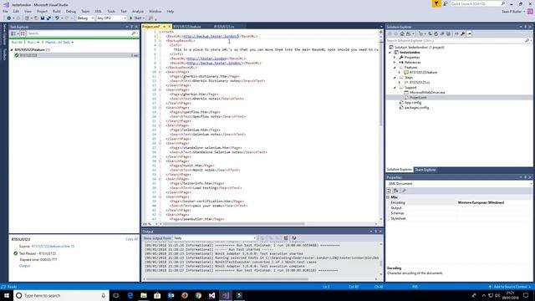Image resolution: width=535 pixels, height=301 pixels.
Task: Collapse the R1S1US123Feature test group
Action: point(12,50)
